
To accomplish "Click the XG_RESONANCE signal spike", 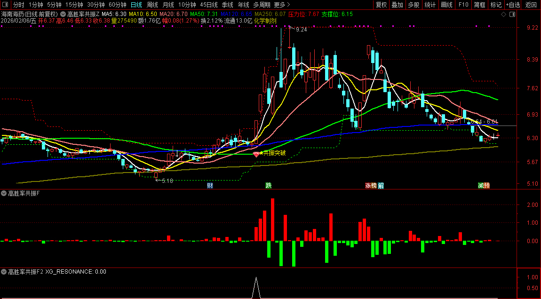I will 256,287.
